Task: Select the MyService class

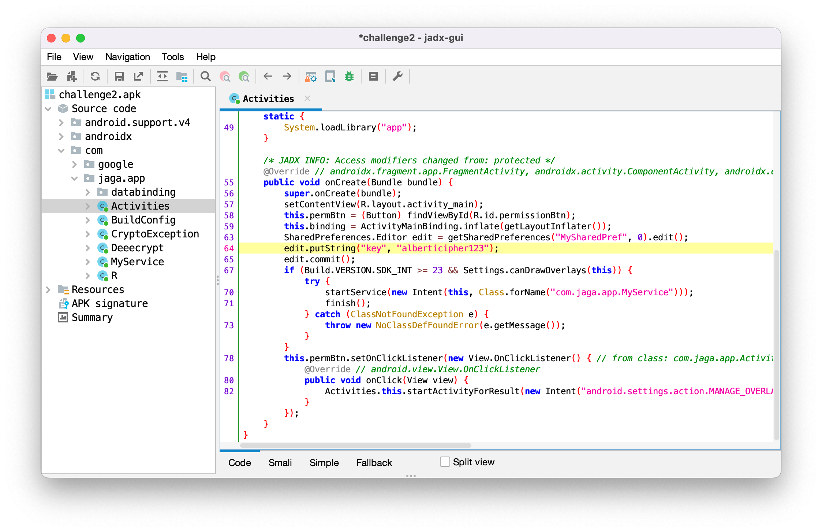Action: coord(131,262)
